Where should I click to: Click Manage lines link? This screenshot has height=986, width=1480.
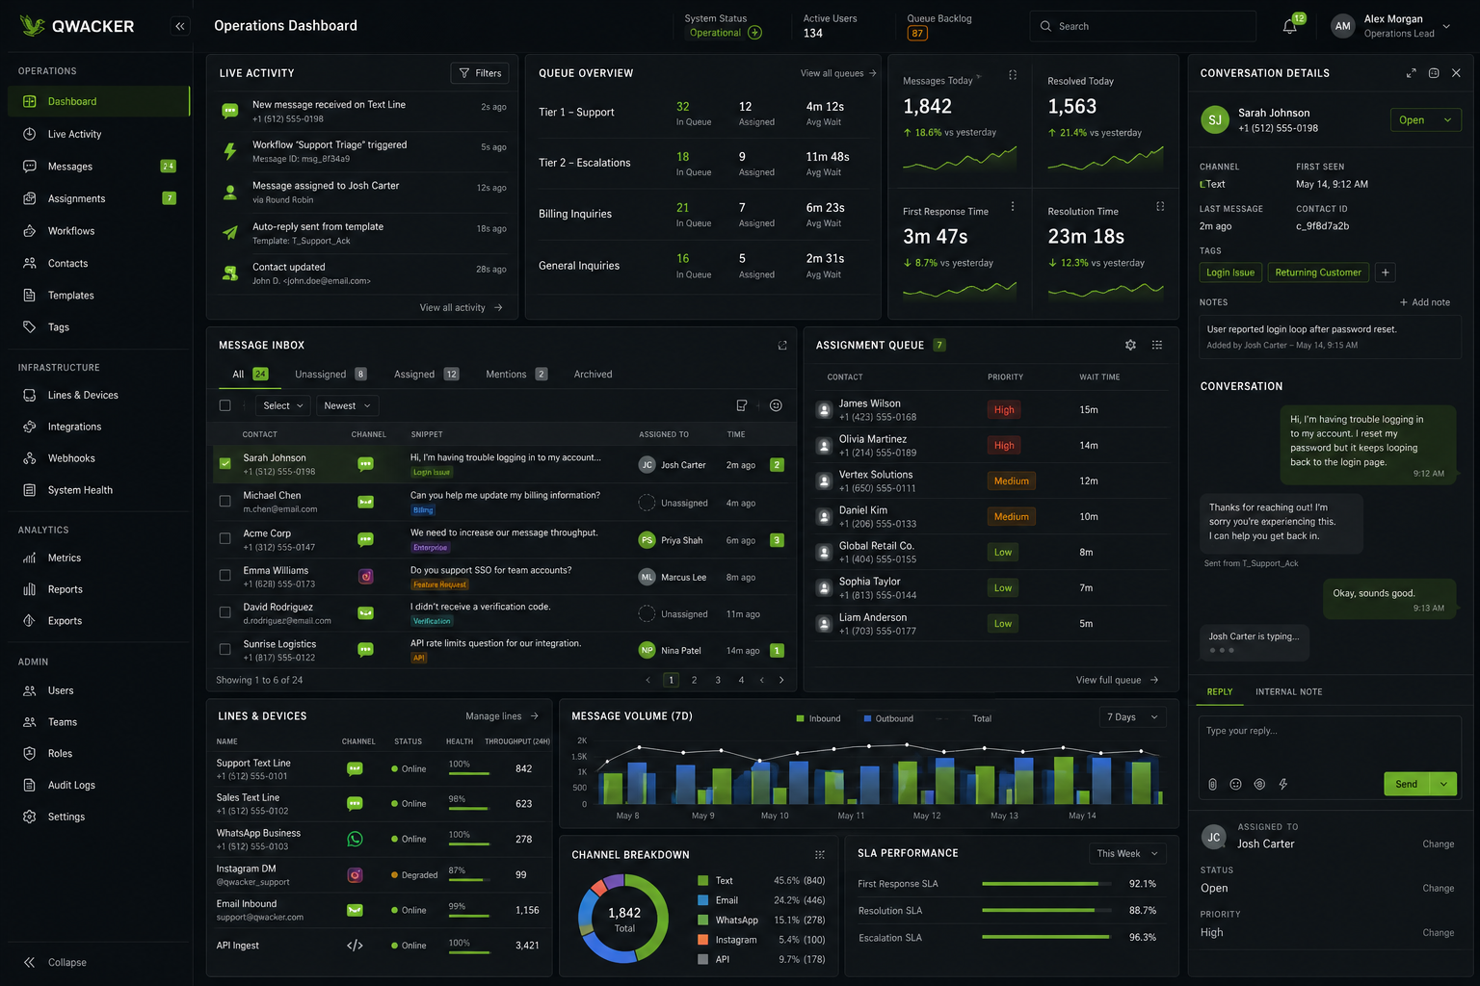[x=502, y=716]
